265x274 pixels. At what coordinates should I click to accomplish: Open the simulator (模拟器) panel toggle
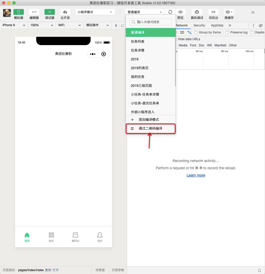tap(18, 12)
